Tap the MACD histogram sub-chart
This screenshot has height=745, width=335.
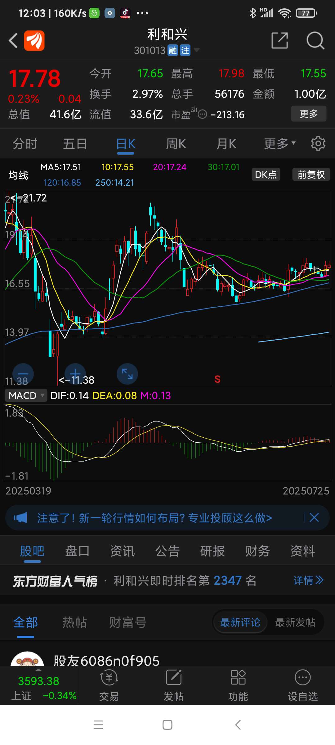(x=167, y=442)
